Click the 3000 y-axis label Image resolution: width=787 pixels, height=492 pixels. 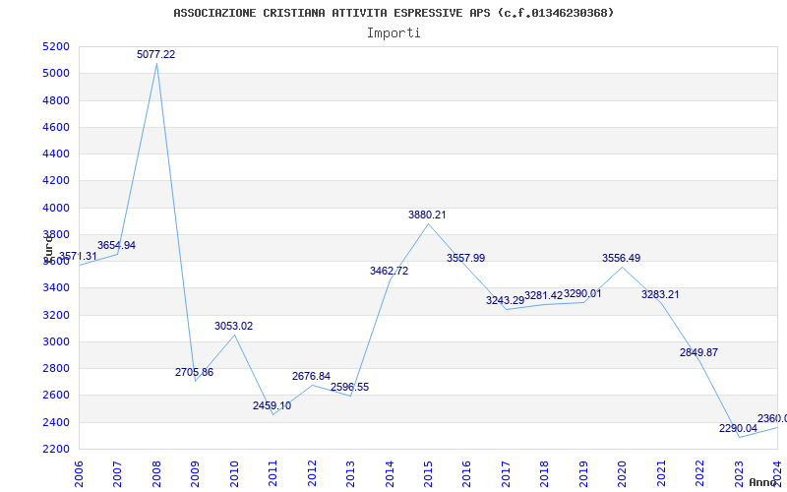click(x=56, y=341)
